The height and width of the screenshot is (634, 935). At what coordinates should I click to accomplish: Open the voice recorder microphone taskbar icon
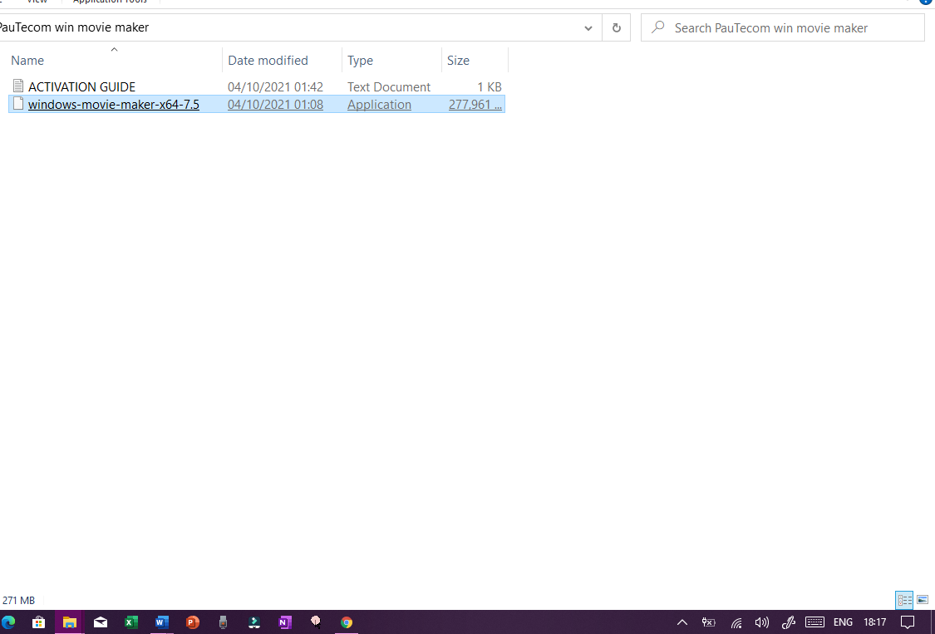[x=223, y=622]
